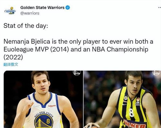Click the 'NBA Championship' text in tweet
This screenshot has width=161, height=128.
pyautogui.click(x=120, y=49)
